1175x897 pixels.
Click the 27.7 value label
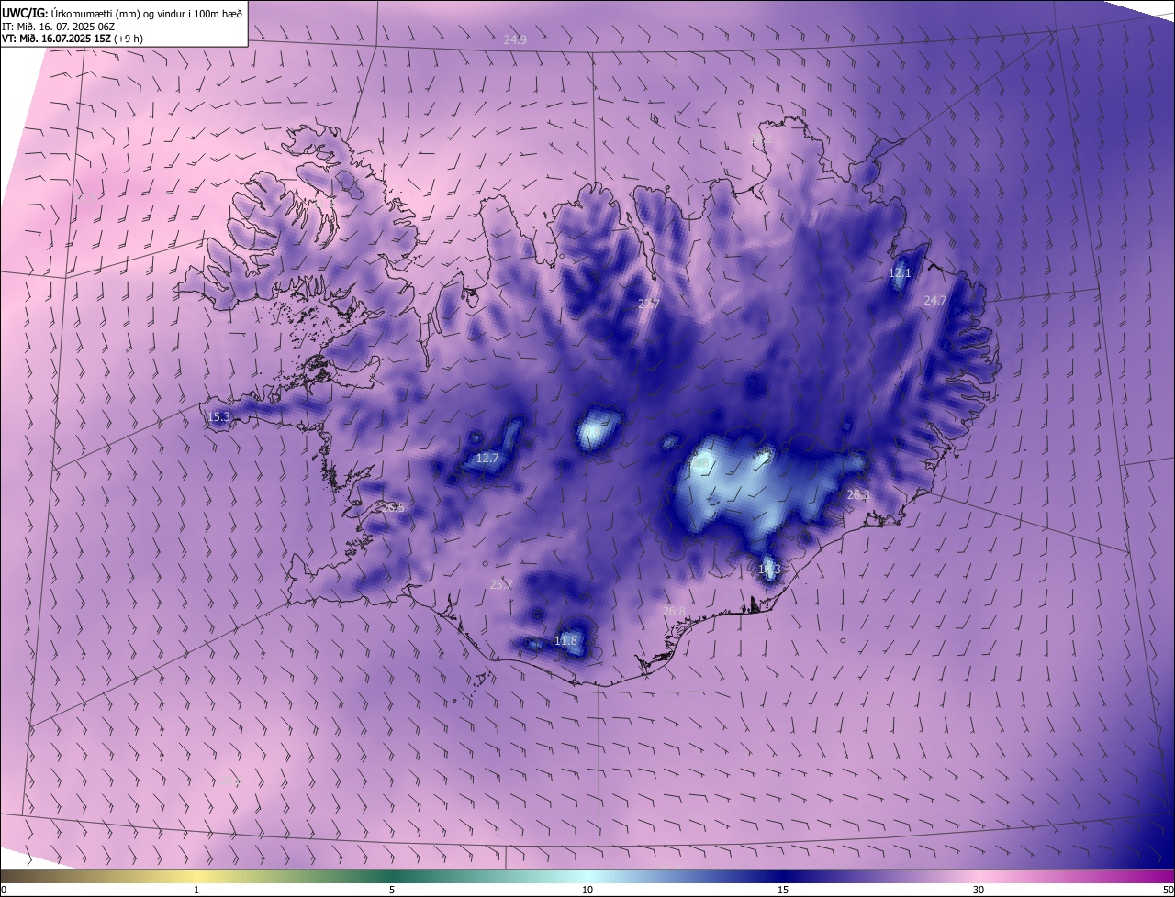pyautogui.click(x=649, y=304)
